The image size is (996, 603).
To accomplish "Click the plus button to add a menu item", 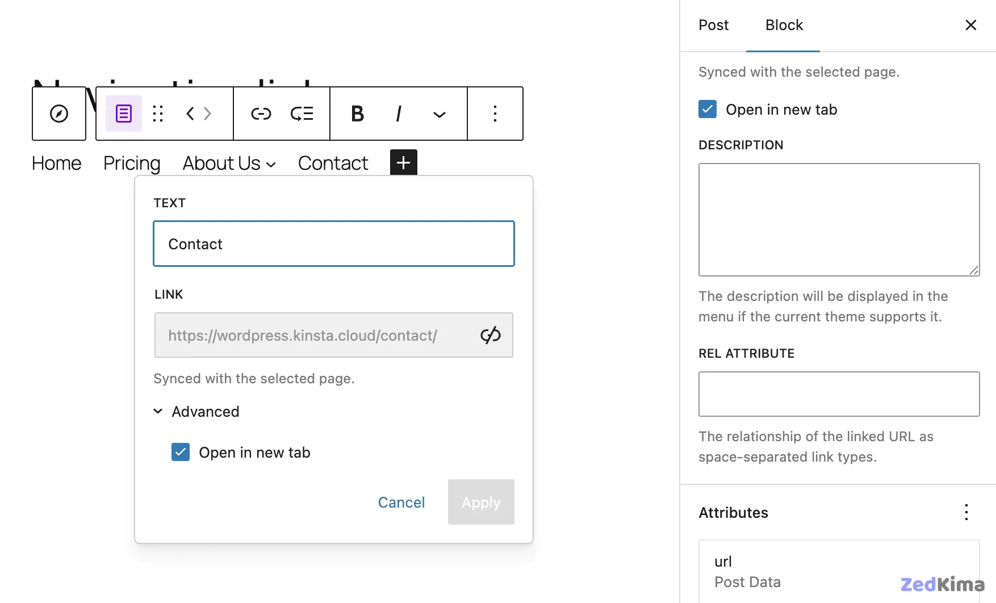I will click(x=403, y=163).
